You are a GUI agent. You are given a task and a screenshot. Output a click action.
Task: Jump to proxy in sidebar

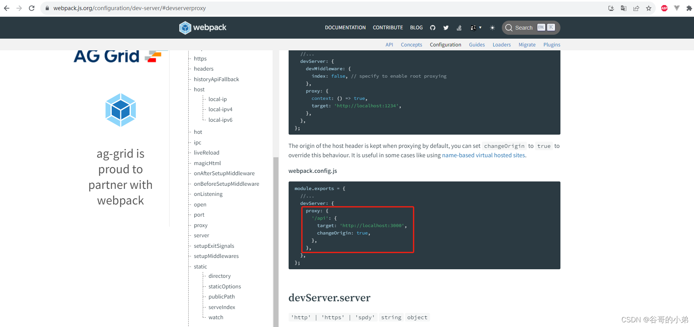point(201,225)
